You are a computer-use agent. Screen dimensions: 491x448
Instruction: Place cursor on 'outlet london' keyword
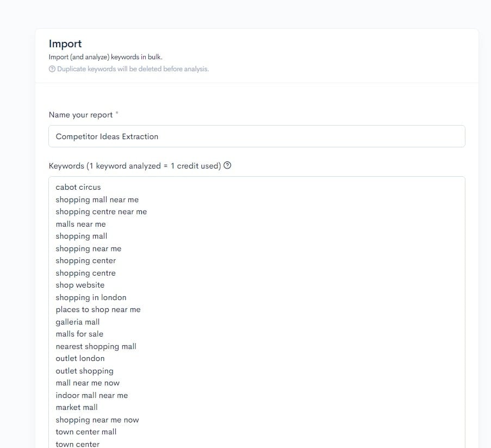pyautogui.click(x=80, y=358)
